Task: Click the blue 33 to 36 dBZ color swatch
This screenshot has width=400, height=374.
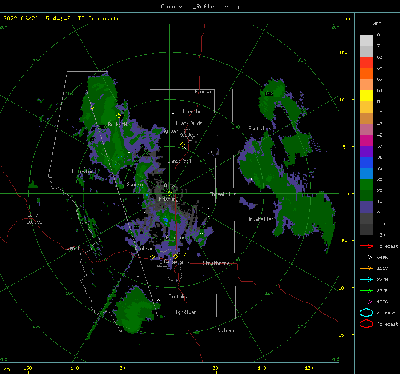Action: coord(366,163)
